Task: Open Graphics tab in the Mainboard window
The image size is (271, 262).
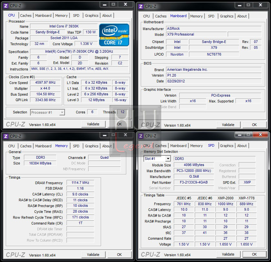Action: (x=226, y=16)
